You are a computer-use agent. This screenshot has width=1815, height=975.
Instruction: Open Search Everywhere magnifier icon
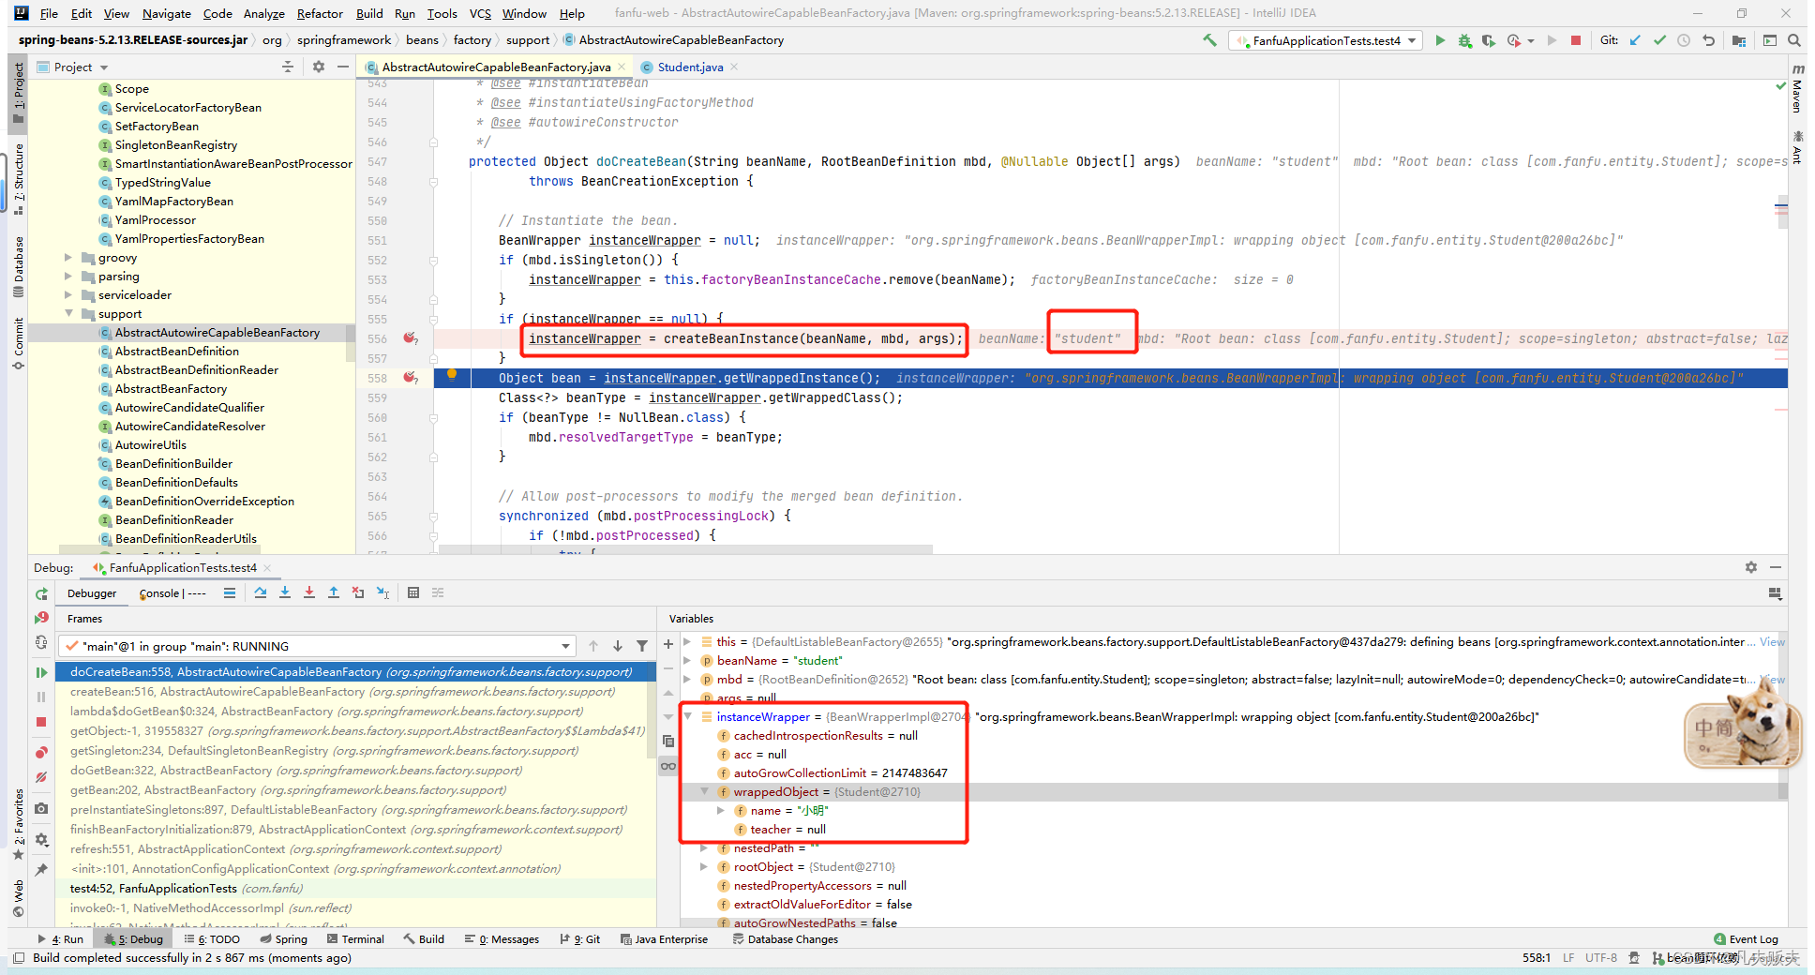pyautogui.click(x=1793, y=40)
